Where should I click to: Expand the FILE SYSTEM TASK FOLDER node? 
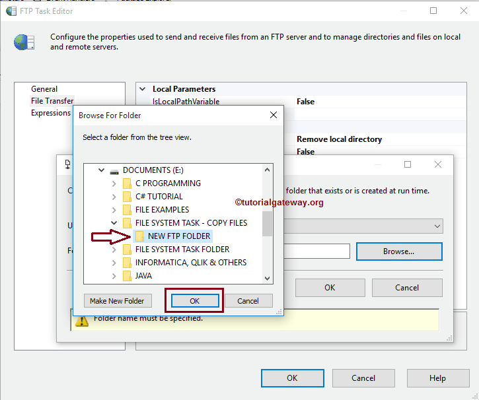[x=114, y=250]
